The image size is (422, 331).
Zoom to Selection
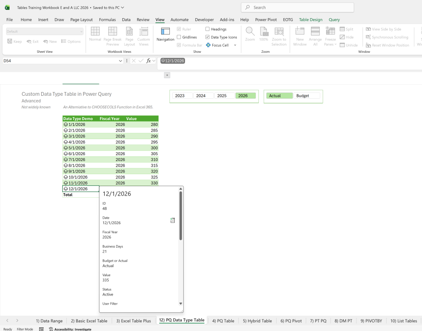279,36
